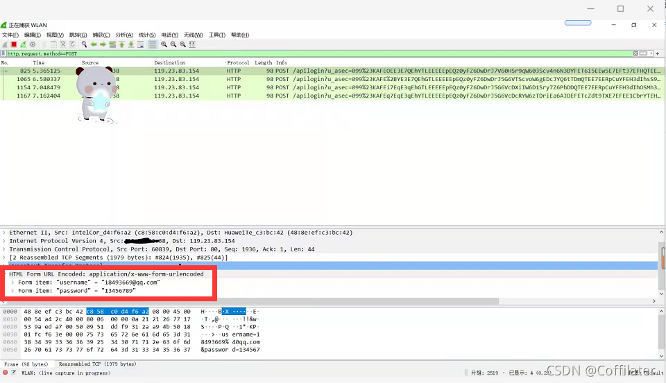Zoom in the main window text
666x383 pixels.
click(164, 44)
